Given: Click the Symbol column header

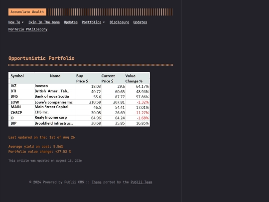Looking at the screenshot, I should [x=17, y=76].
